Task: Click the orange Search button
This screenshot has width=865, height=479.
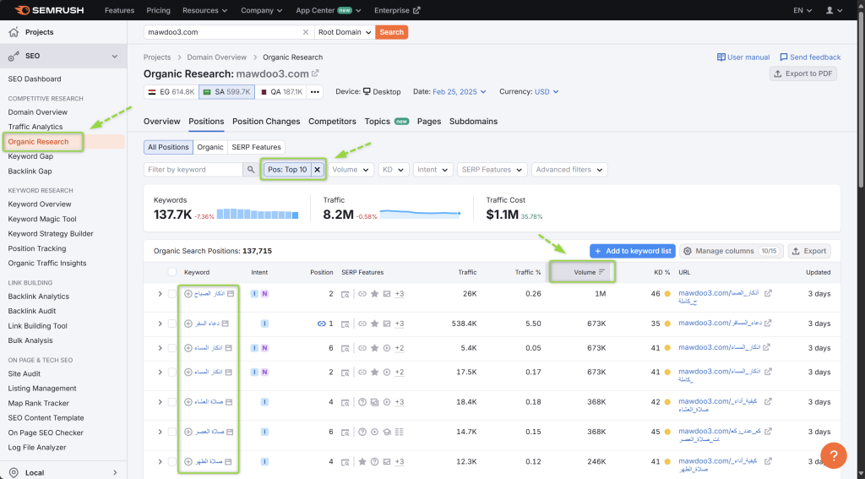Action: (392, 32)
